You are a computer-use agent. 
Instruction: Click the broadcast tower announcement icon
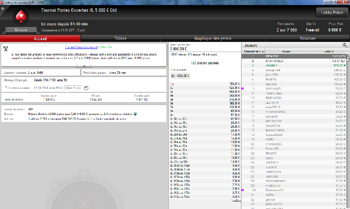point(6,48)
